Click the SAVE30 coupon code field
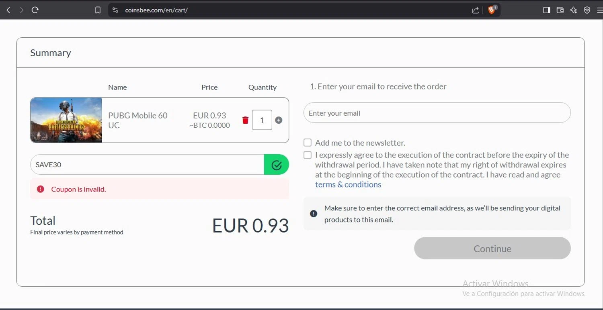The image size is (603, 310). click(147, 165)
